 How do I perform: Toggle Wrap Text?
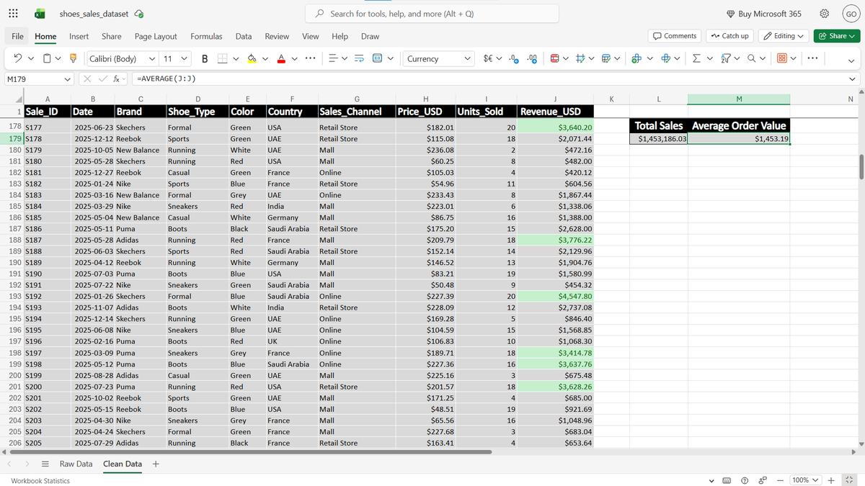[360, 59]
